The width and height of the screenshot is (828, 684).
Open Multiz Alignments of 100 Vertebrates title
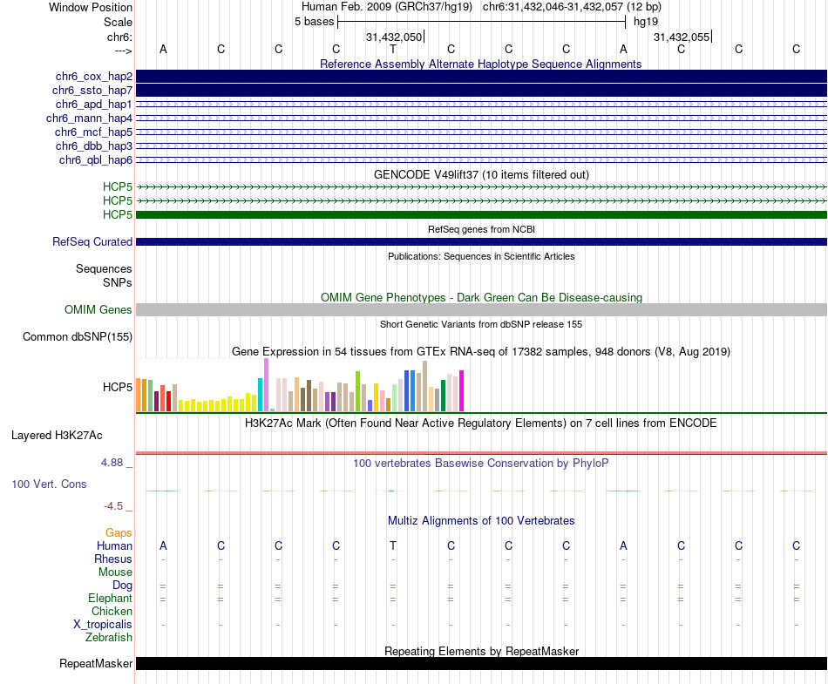(481, 521)
